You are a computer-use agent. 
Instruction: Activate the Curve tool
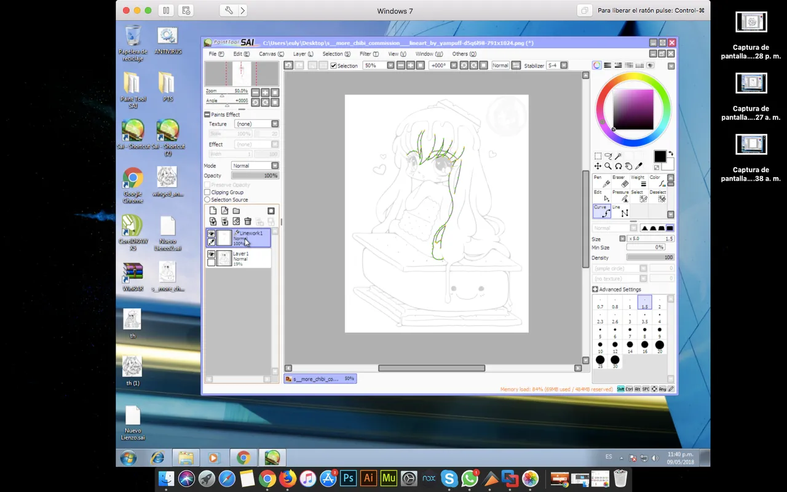pos(601,211)
